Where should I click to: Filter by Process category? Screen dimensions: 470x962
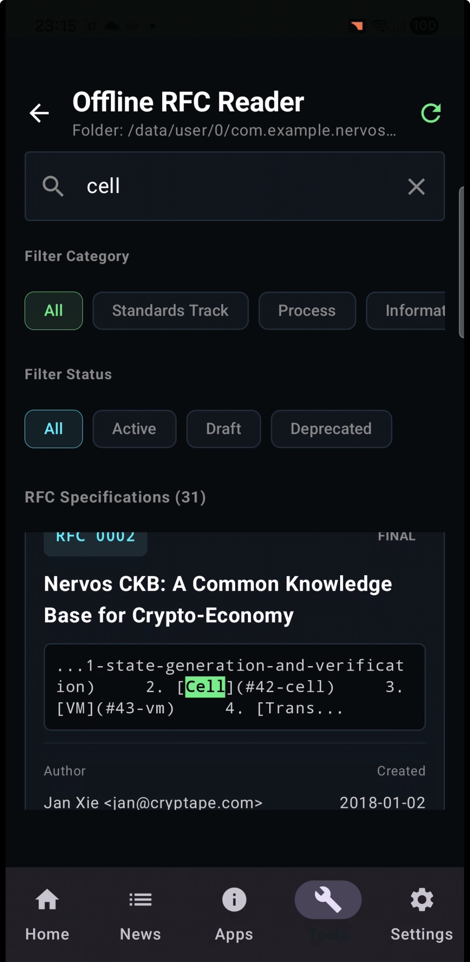(x=307, y=311)
